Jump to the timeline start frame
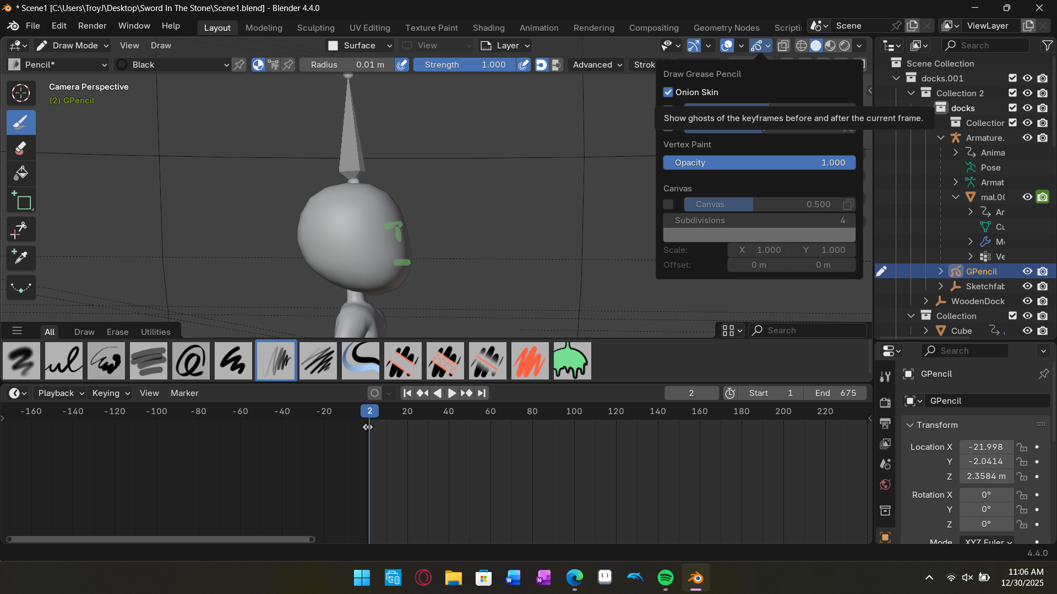This screenshot has height=594, width=1057. (407, 393)
